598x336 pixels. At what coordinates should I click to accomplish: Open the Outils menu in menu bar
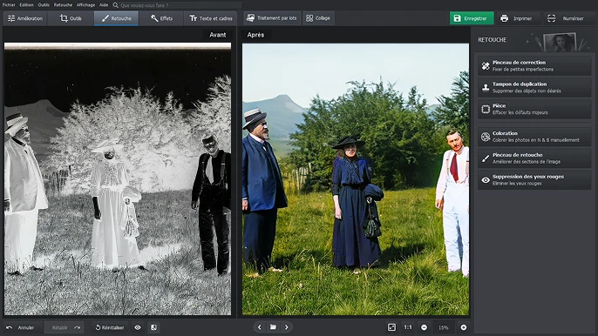coord(44,5)
